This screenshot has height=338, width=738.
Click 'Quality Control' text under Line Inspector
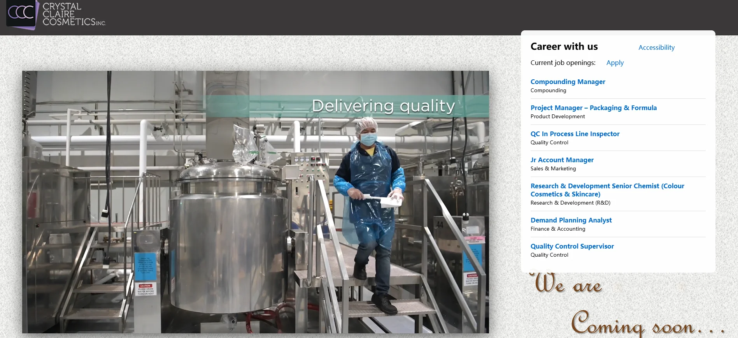click(x=549, y=142)
